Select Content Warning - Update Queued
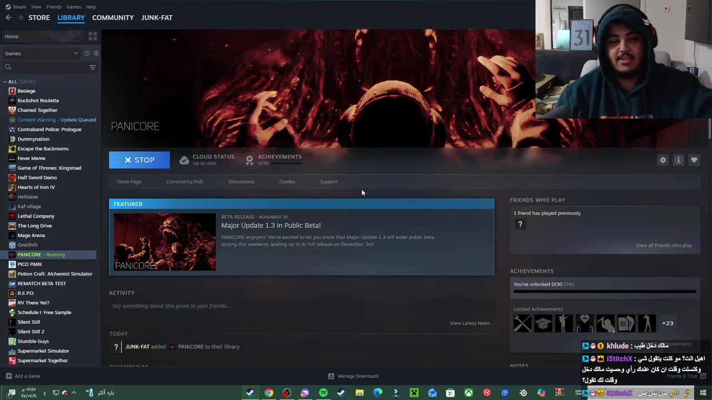Image resolution: width=712 pixels, height=400 pixels. point(57,120)
